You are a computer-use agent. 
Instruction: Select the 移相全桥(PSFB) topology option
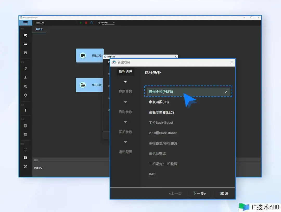coord(188,91)
